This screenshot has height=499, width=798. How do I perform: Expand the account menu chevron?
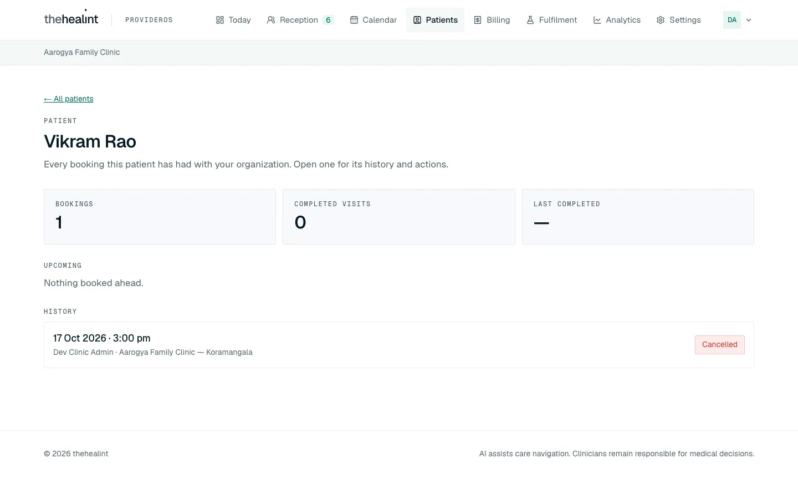point(749,20)
